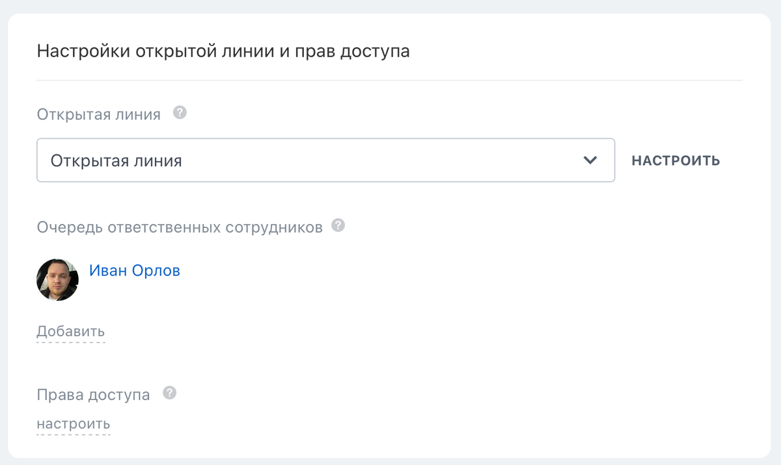Viewport: 781px width, 465px height.
Task: Add an employee via «Добавить» link
Action: pos(70,330)
